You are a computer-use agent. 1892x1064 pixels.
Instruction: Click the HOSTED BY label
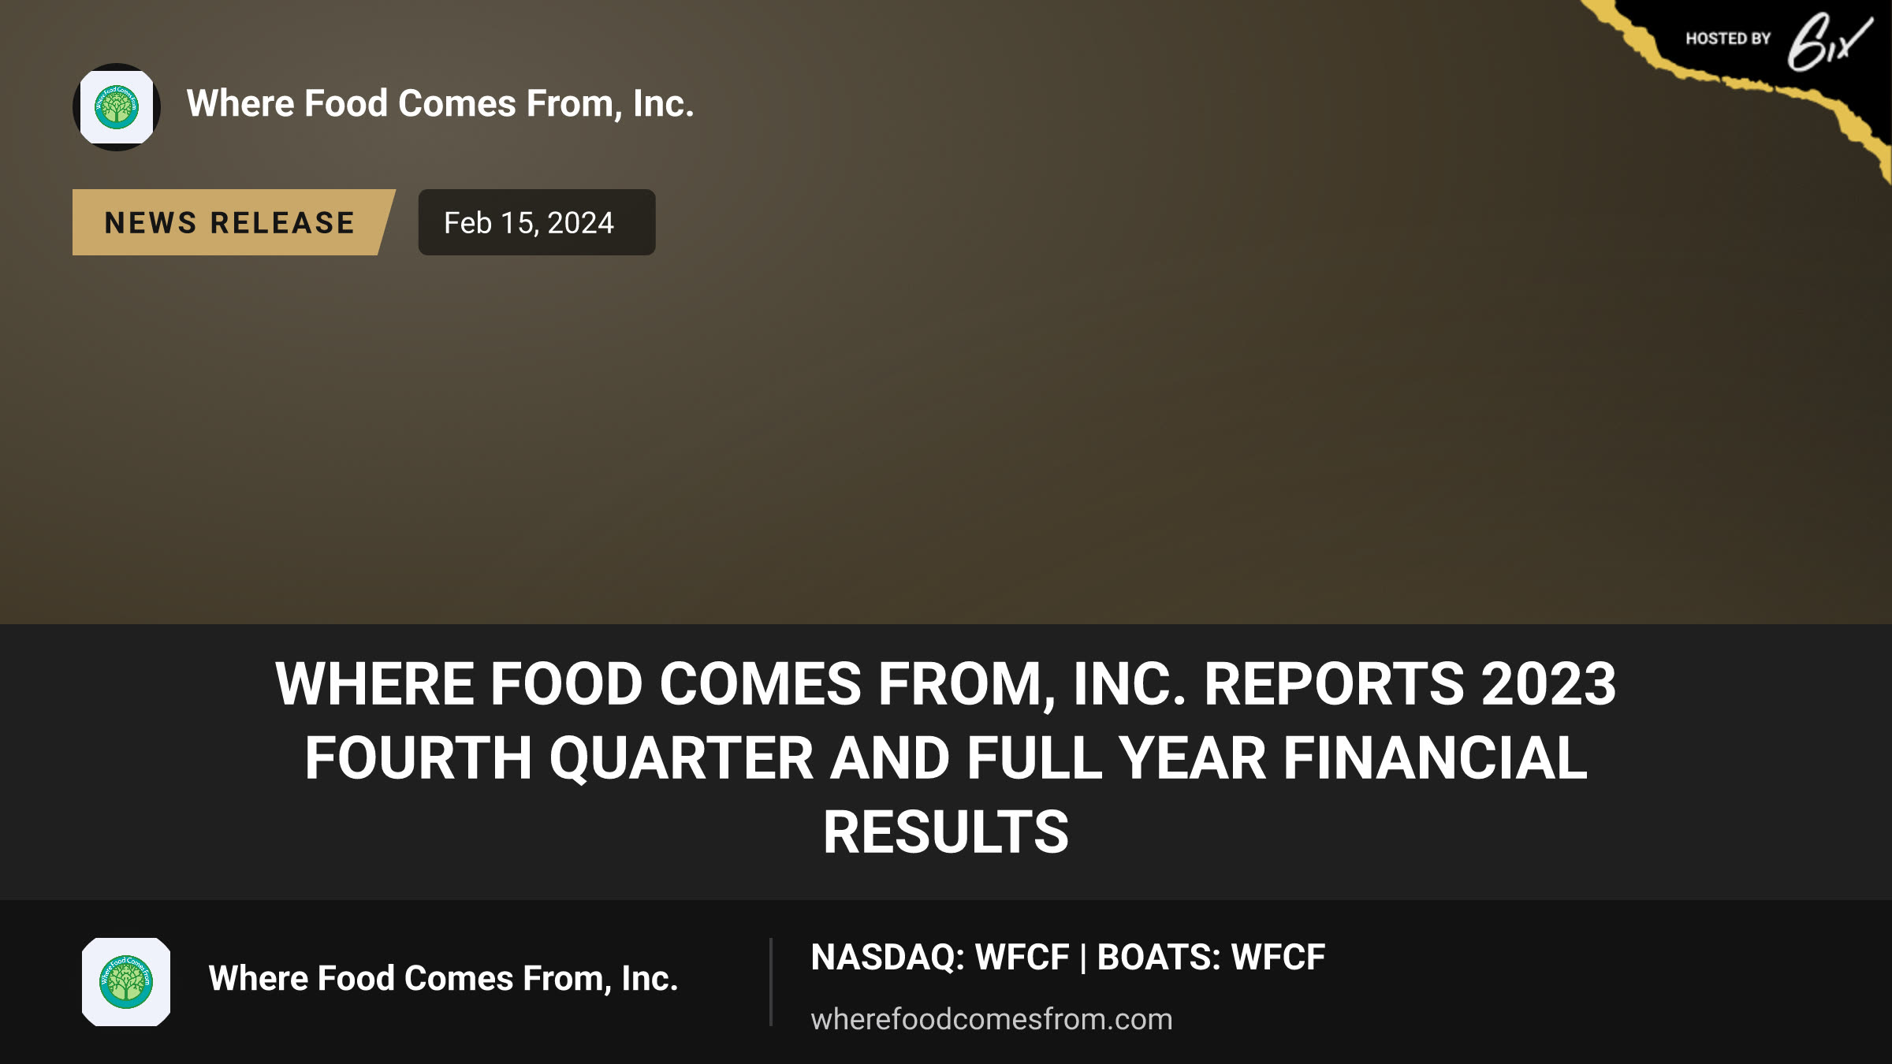1728,39
